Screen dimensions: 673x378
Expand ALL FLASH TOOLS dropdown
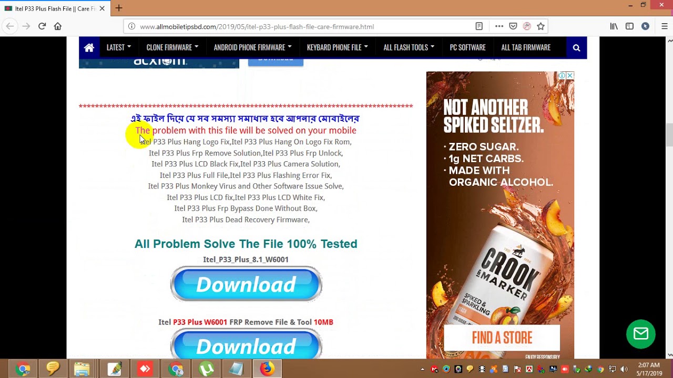(409, 47)
